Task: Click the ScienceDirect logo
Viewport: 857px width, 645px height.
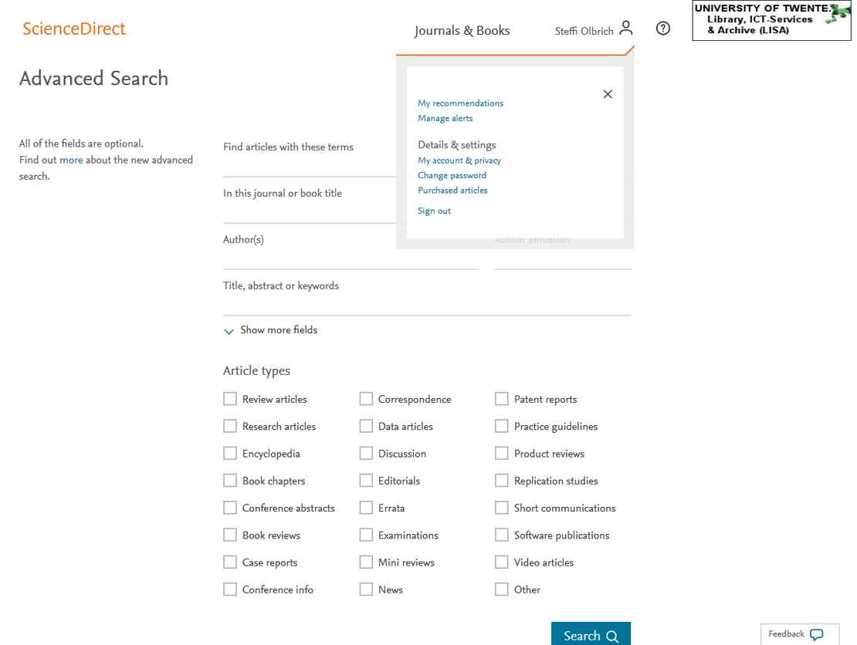Action: pos(74,29)
